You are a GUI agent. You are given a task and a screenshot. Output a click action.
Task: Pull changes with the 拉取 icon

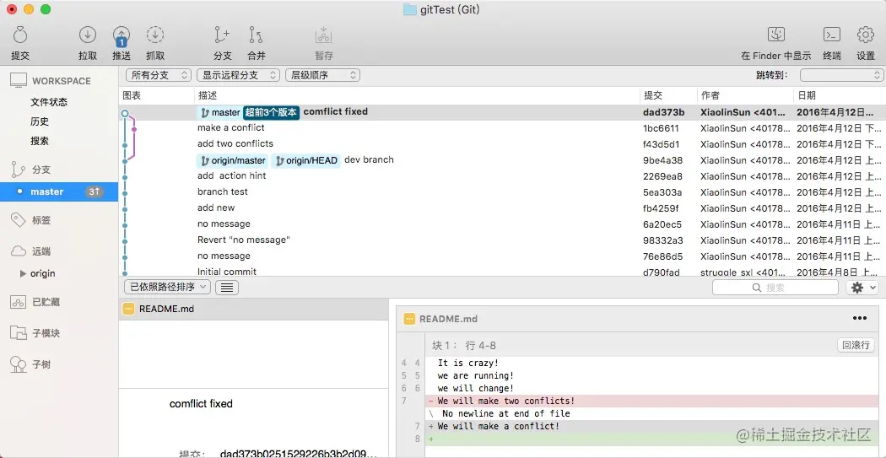88,35
